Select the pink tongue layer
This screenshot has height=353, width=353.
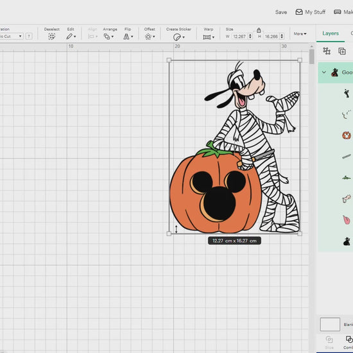click(347, 220)
